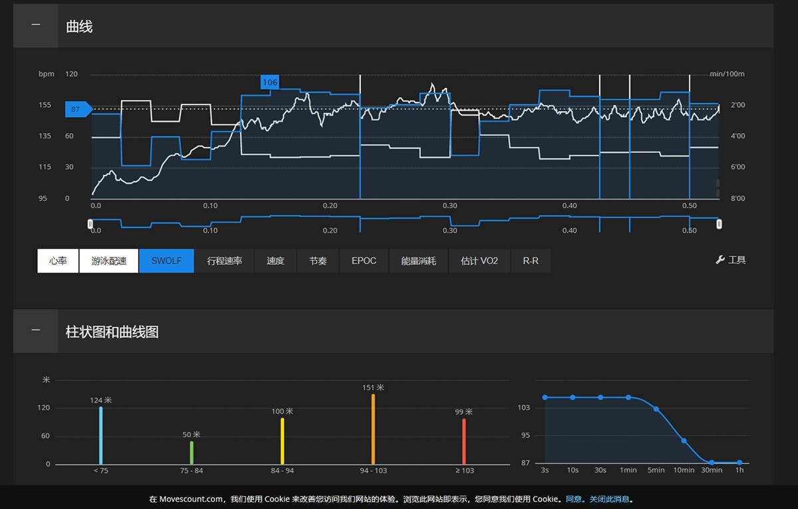Screen dimensions: 798x509
Task: Click the right range slider handle
Action: pos(719,224)
